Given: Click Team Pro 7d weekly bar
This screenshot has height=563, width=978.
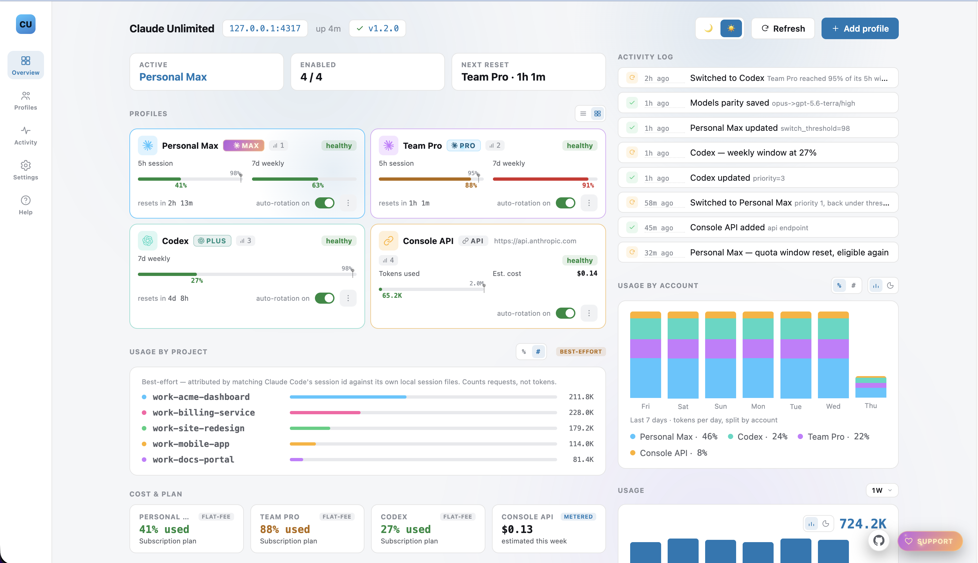Looking at the screenshot, I should pos(545,179).
